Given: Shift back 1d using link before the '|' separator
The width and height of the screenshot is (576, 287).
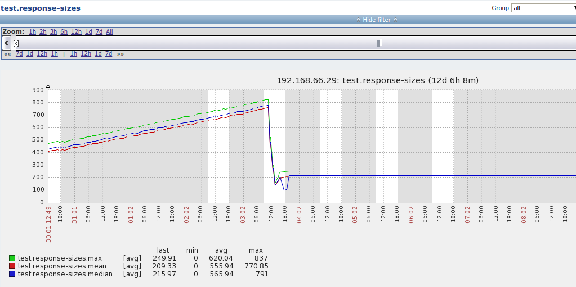Looking at the screenshot, I should [30, 53].
